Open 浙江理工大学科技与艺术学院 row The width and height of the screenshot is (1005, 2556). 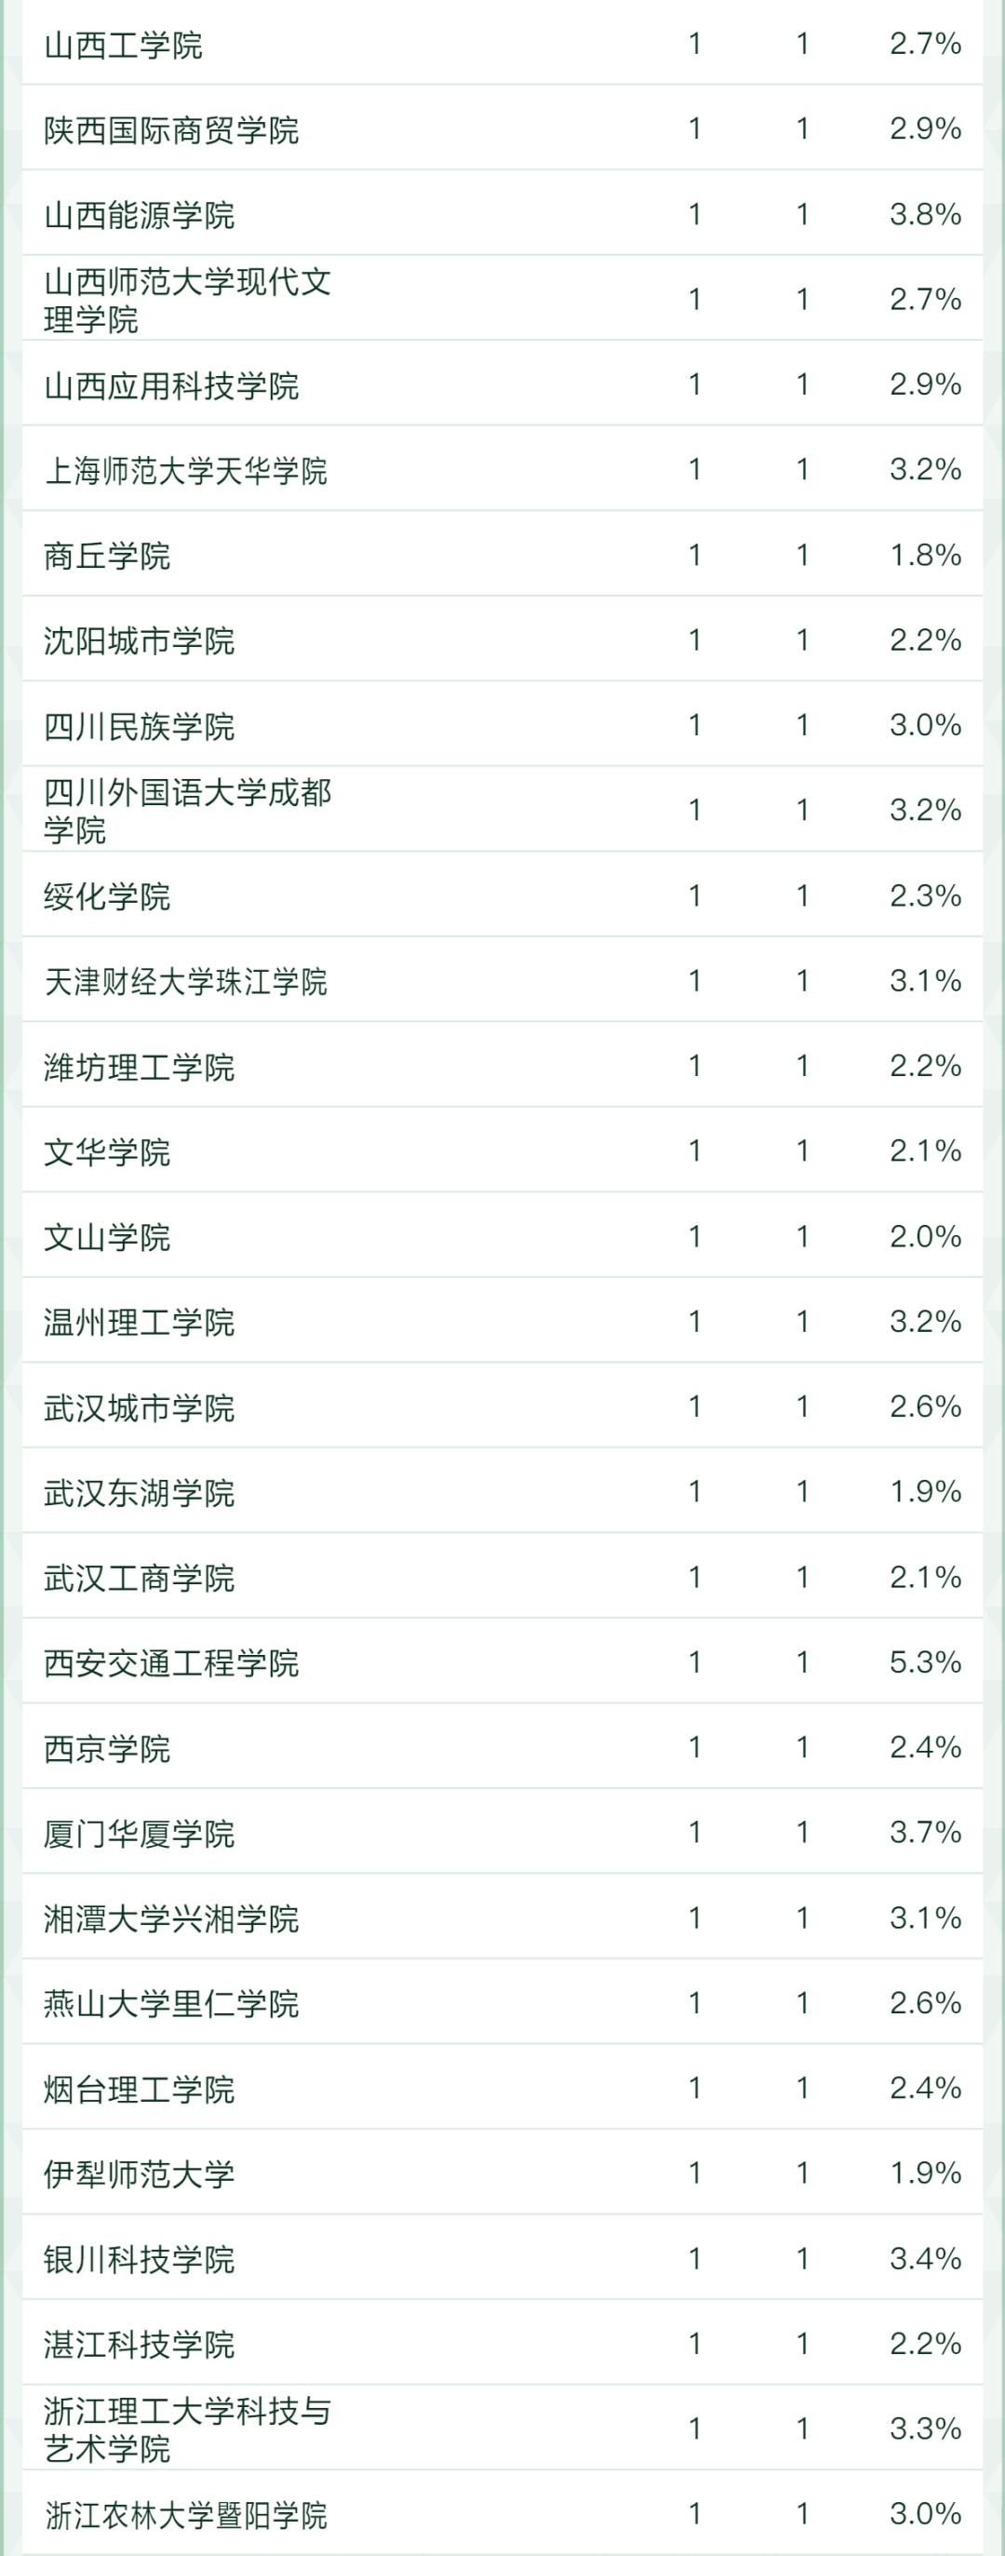[x=186, y=2428]
